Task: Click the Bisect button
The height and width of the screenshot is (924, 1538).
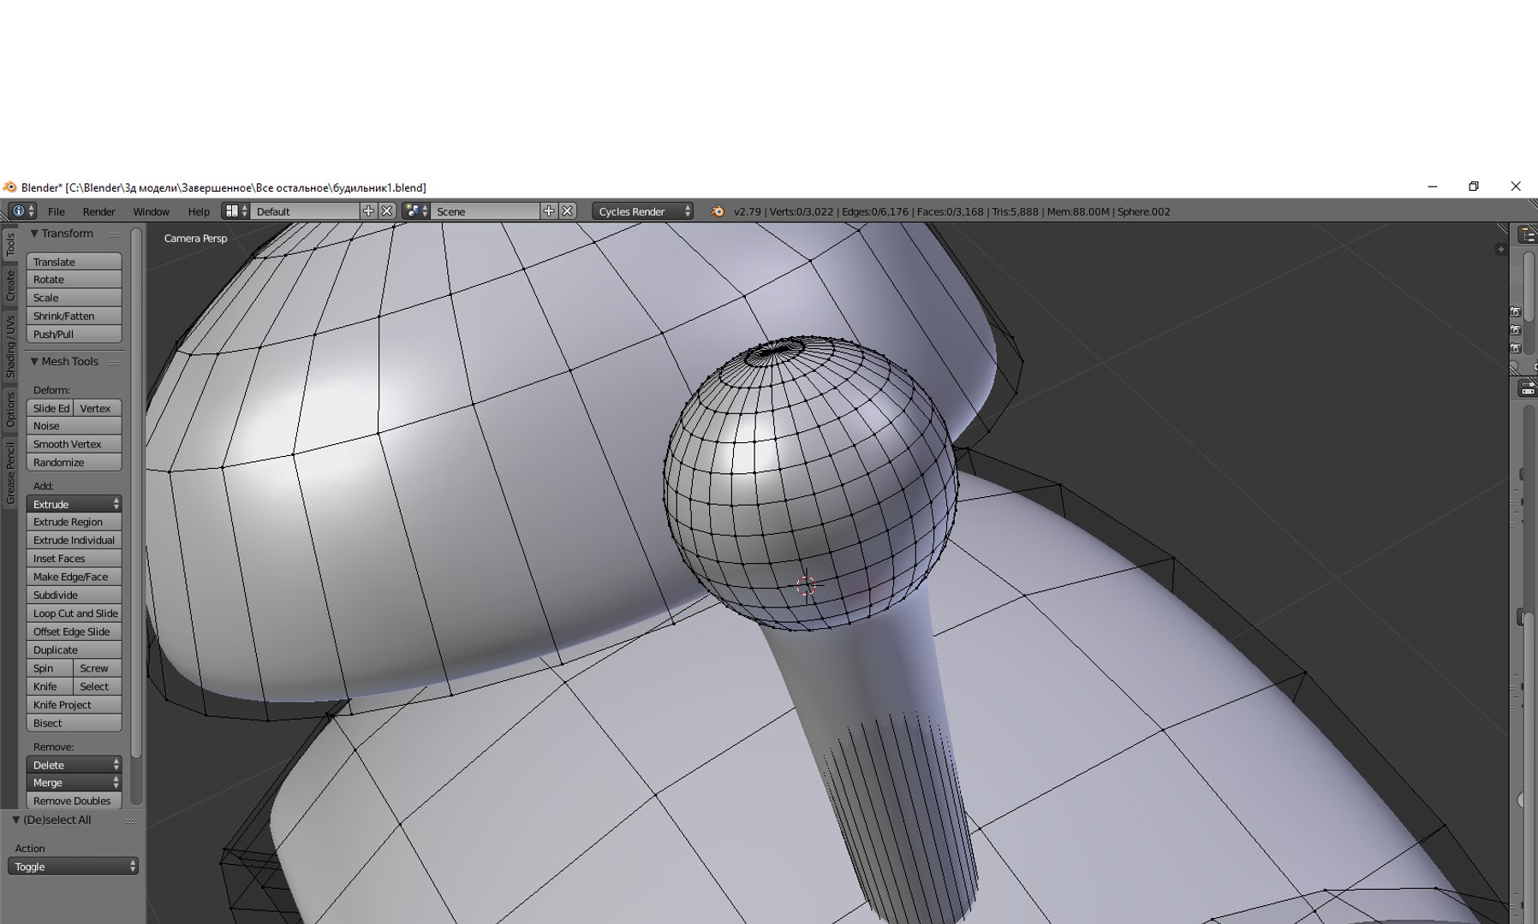Action: 74,723
